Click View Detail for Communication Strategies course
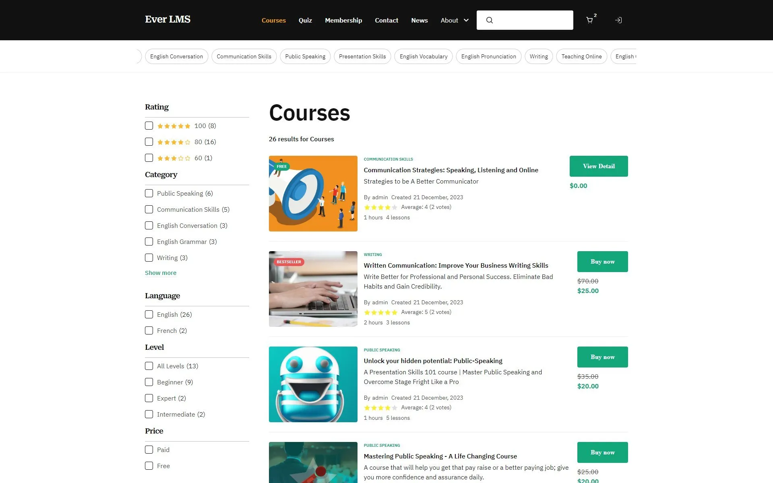 pyautogui.click(x=599, y=166)
